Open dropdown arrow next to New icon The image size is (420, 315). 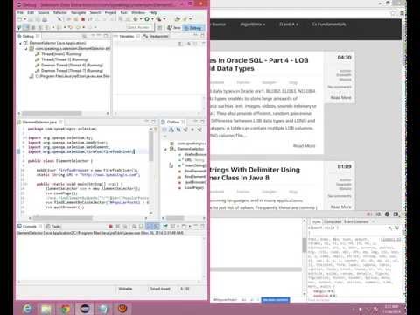[x=24, y=19]
